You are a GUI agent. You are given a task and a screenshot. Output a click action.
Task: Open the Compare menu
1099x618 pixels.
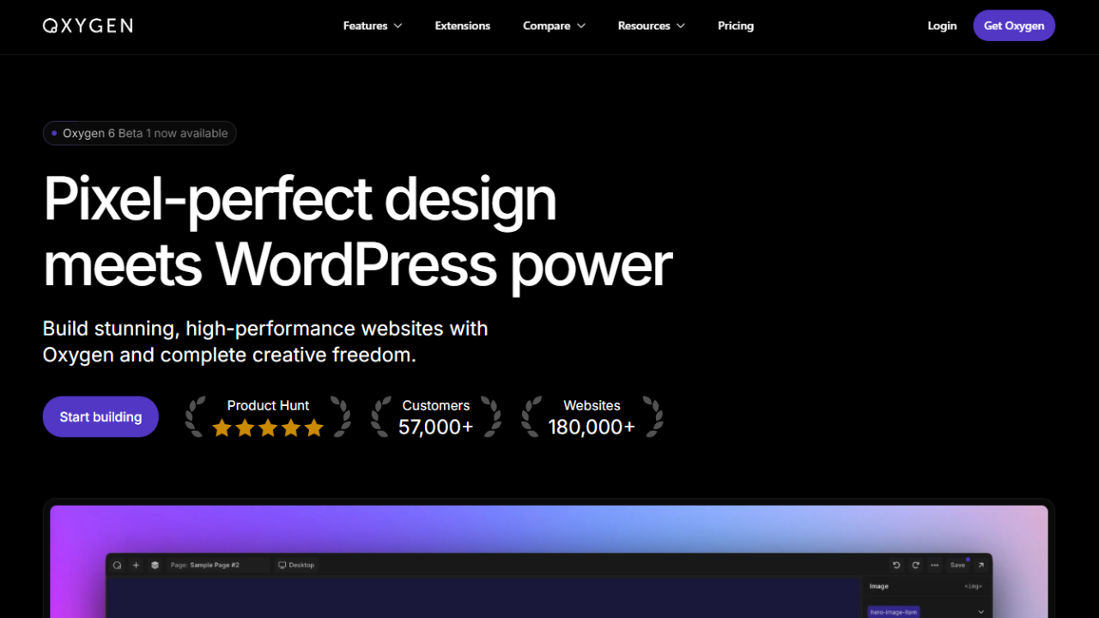point(554,26)
